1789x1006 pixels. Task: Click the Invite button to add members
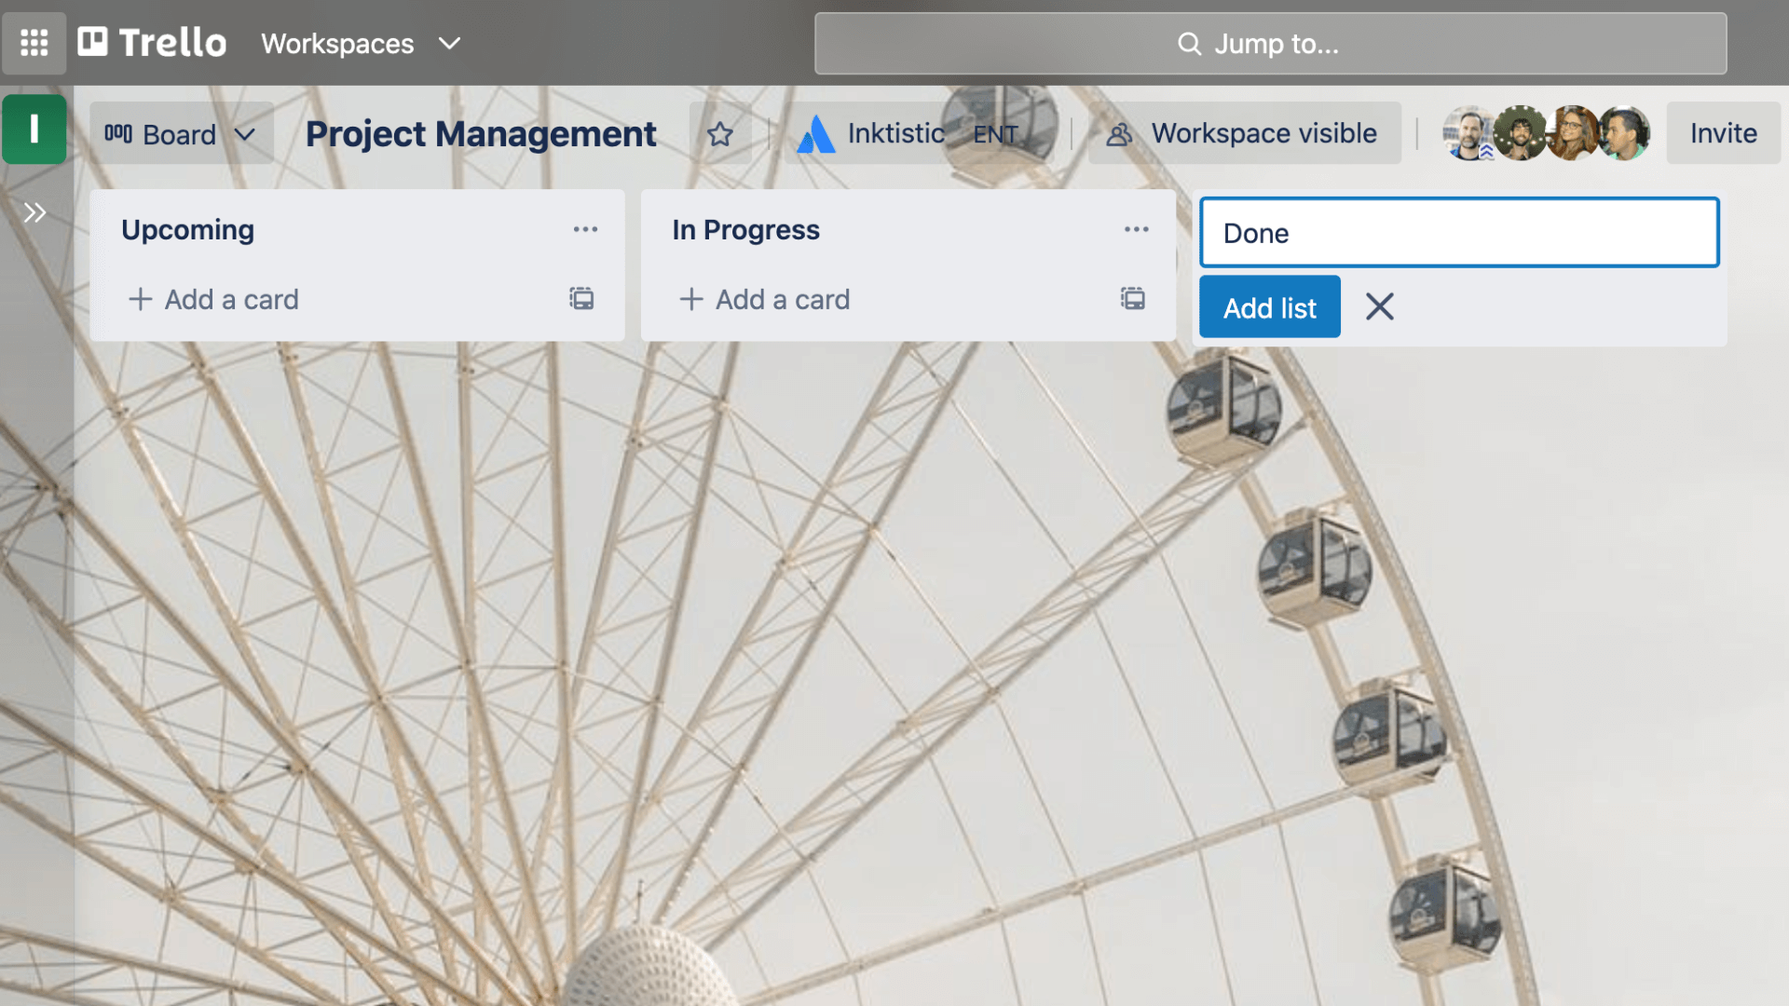1720,132
